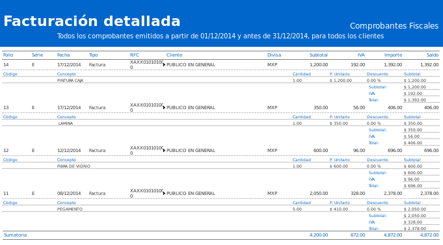This screenshot has width=443, height=245.
Task: Click the Folio column header
Action: click(x=8, y=55)
